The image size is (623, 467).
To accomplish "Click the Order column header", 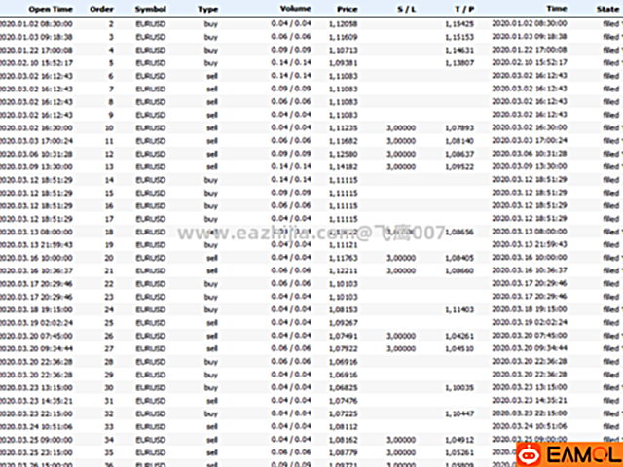I will coord(100,7).
